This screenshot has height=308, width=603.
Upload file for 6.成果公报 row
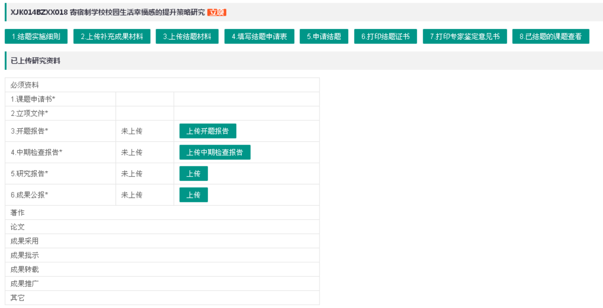[x=193, y=195]
